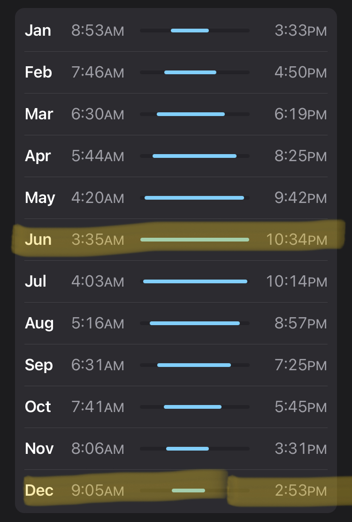The height and width of the screenshot is (522, 352).
Task: Select the Apr sunset time 8:25PM
Action: (x=300, y=156)
